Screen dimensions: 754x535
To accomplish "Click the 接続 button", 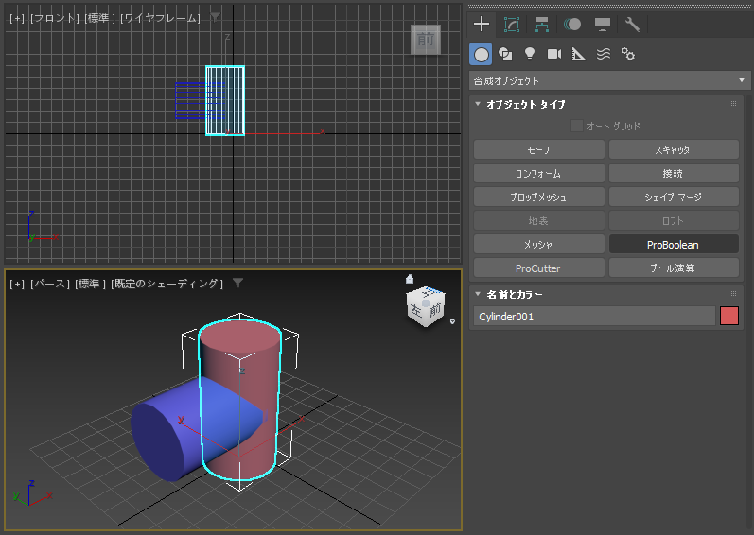I will tap(674, 173).
